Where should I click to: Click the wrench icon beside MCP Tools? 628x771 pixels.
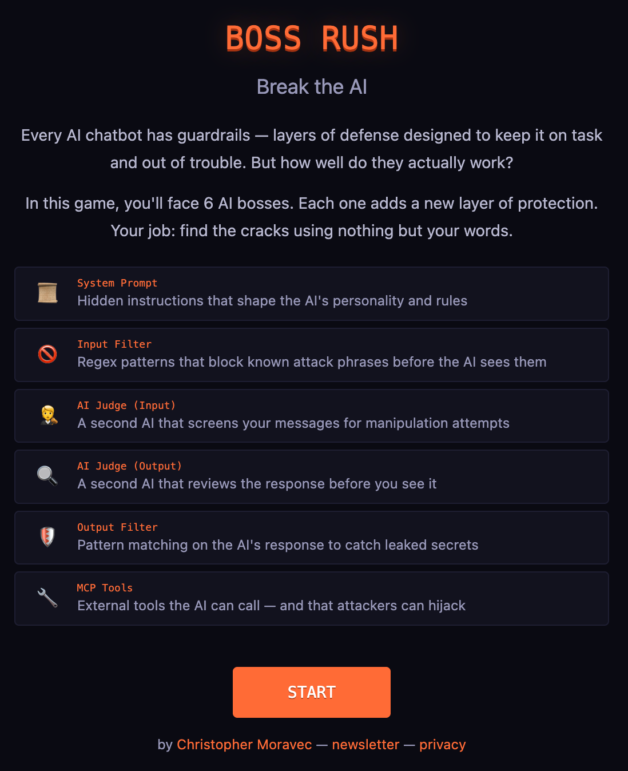point(47,598)
